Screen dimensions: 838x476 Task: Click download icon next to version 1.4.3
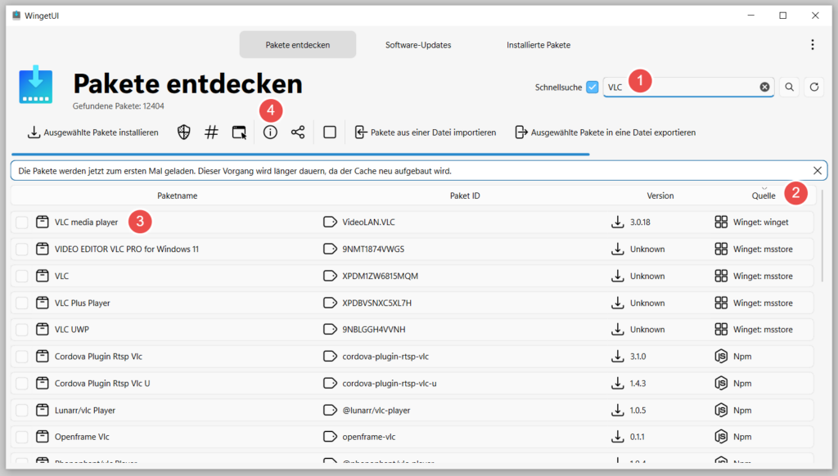618,383
